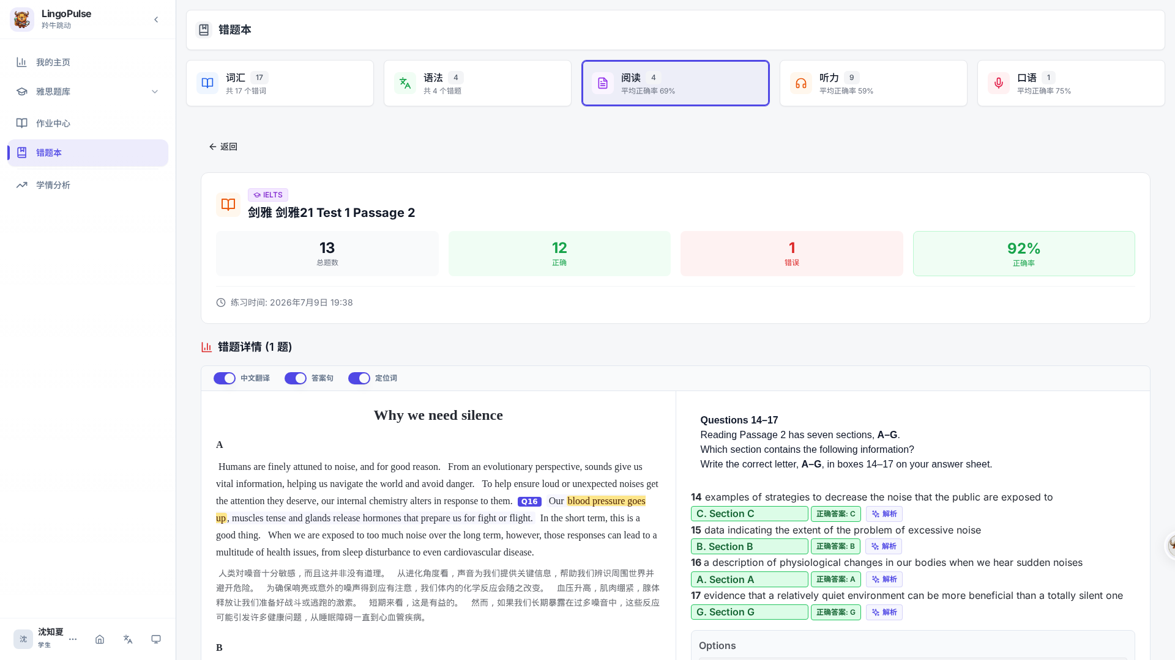The height and width of the screenshot is (660, 1175).
Task: Click the bottom monitor display icon
Action: tap(156, 639)
